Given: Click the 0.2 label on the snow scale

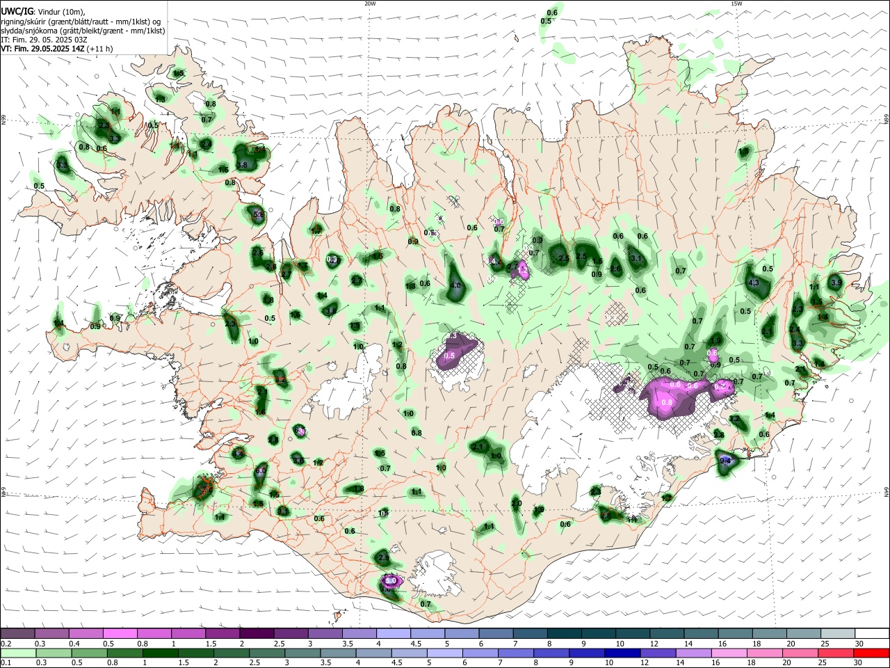Looking at the screenshot, I should click(x=6, y=644).
